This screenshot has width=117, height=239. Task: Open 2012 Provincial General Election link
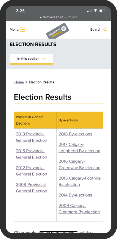[31, 171]
